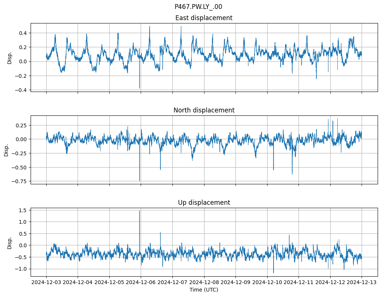This screenshot has width=381, height=296.
Task: Click the 0.4 tick on East y-axis
Action: (x=23, y=33)
